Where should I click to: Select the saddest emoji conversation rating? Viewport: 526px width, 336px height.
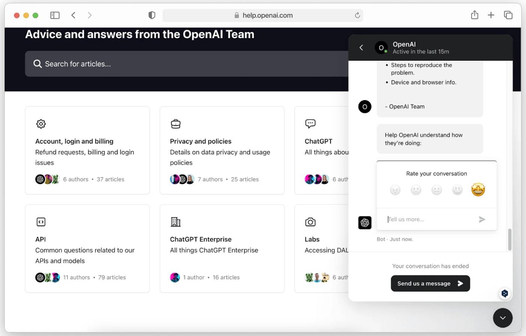(x=395, y=190)
